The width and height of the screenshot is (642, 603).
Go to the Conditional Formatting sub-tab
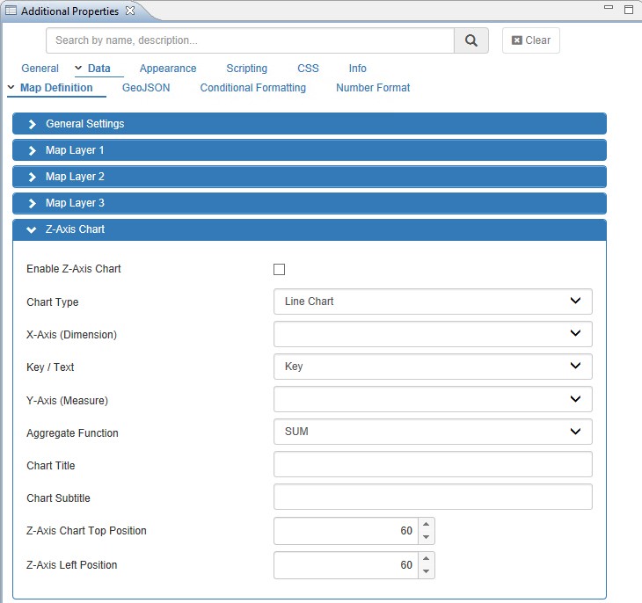(252, 88)
